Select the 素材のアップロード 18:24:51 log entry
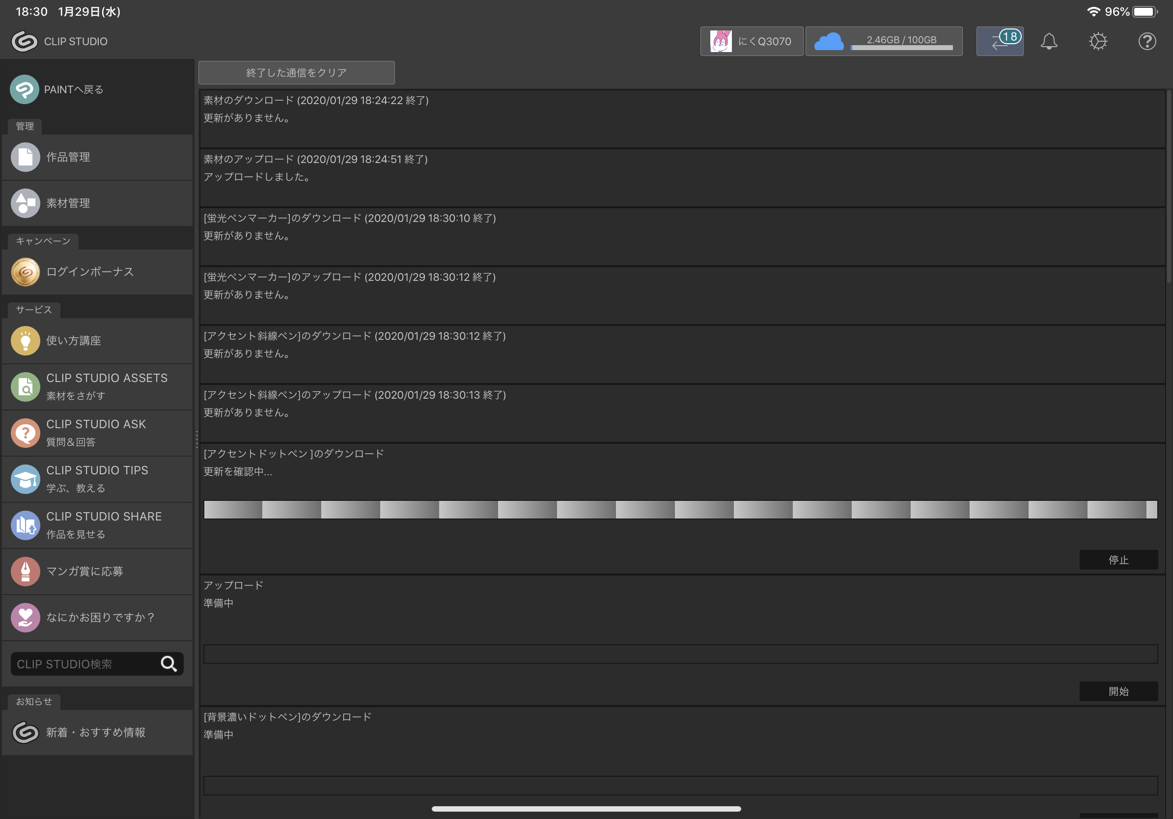1173x819 pixels. tap(682, 178)
